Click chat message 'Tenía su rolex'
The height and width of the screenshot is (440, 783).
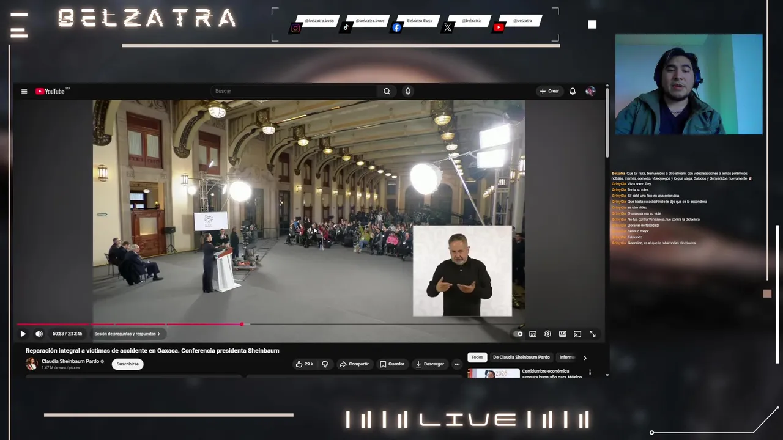point(638,190)
